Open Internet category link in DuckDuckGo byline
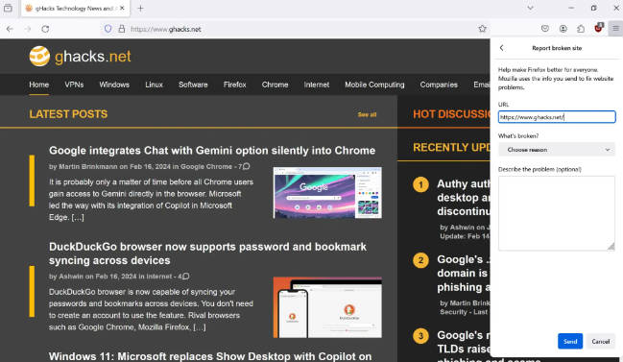This screenshot has width=623, height=362. coord(159,277)
